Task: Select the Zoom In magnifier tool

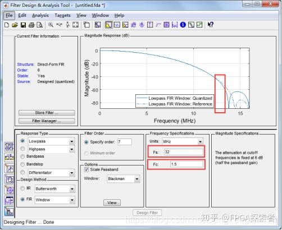Action: (x=51, y=25)
